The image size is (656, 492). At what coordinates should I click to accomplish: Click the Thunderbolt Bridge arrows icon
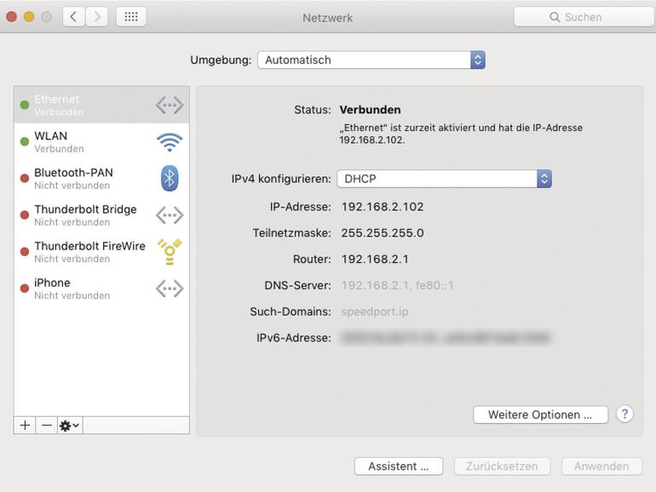(x=170, y=215)
